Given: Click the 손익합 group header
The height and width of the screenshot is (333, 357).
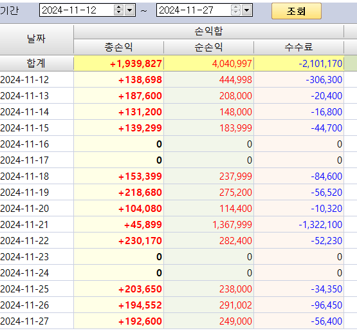Looking at the screenshot, I should click(208, 31).
